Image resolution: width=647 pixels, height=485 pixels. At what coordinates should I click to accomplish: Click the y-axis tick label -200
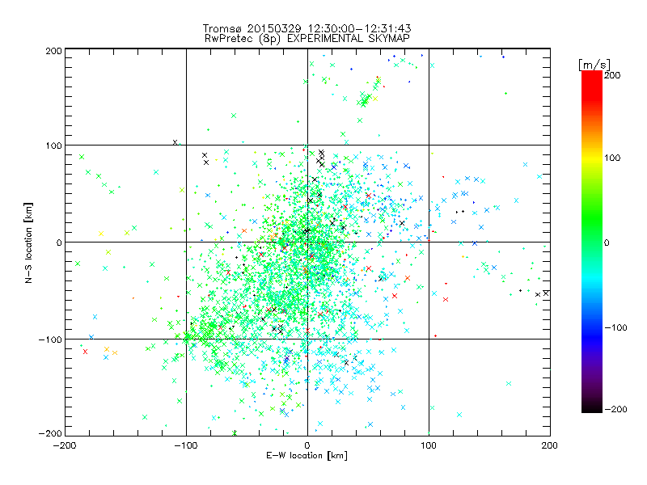tap(50, 433)
